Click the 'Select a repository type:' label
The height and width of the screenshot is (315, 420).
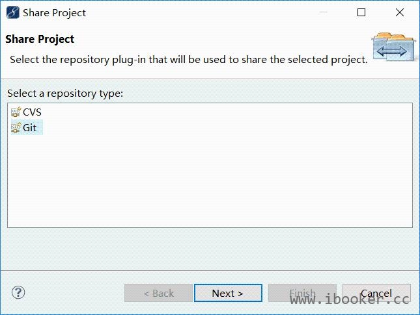[x=65, y=94]
